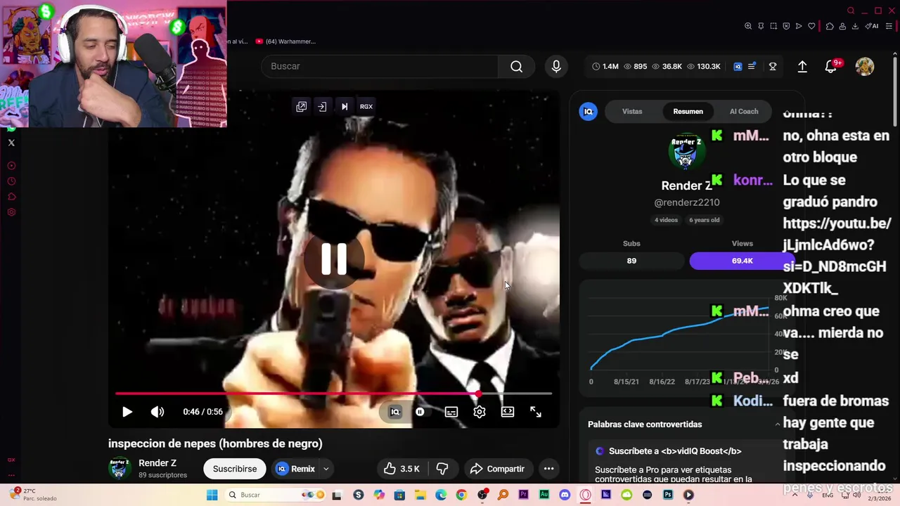Open the AI Coach tab
The image size is (900, 506).
pos(744,112)
